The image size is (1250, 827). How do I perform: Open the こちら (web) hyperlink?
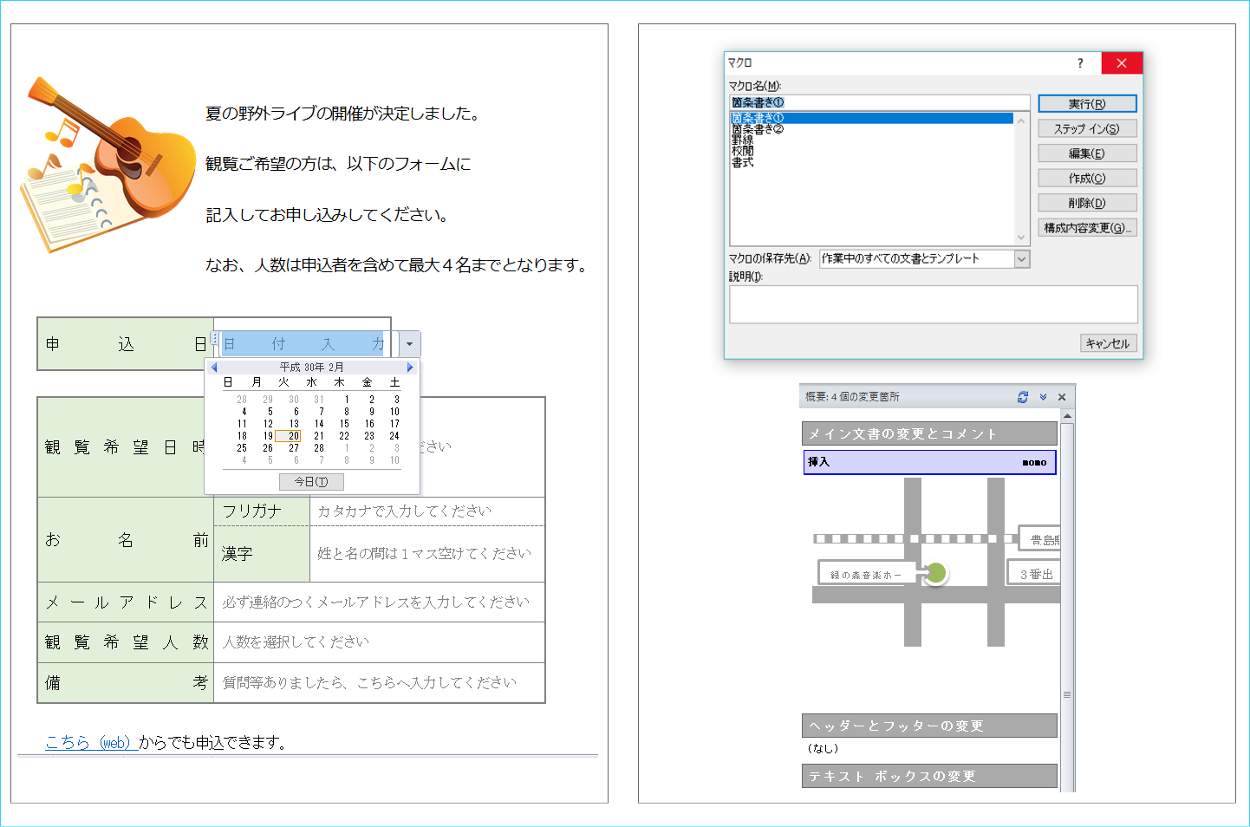(x=88, y=742)
